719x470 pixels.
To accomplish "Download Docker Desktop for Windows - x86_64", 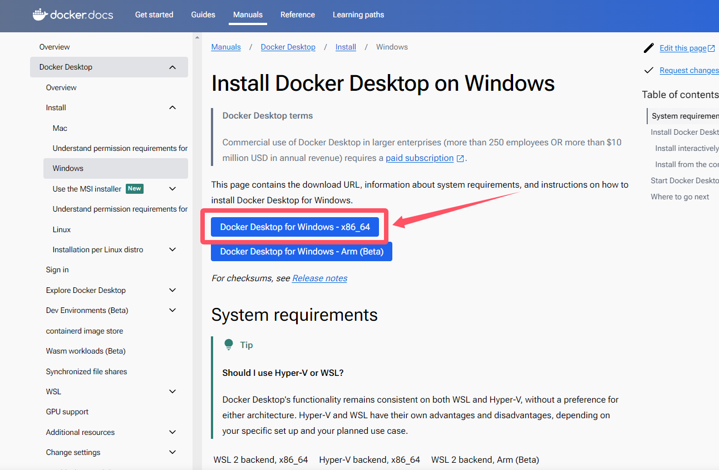I will click(x=295, y=227).
